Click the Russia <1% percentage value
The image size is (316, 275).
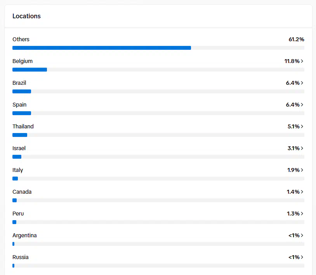293,257
